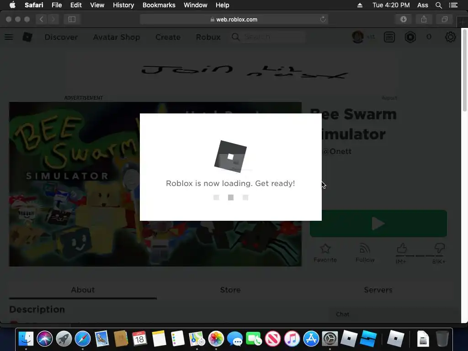Click the Follow feed icon

click(365, 248)
